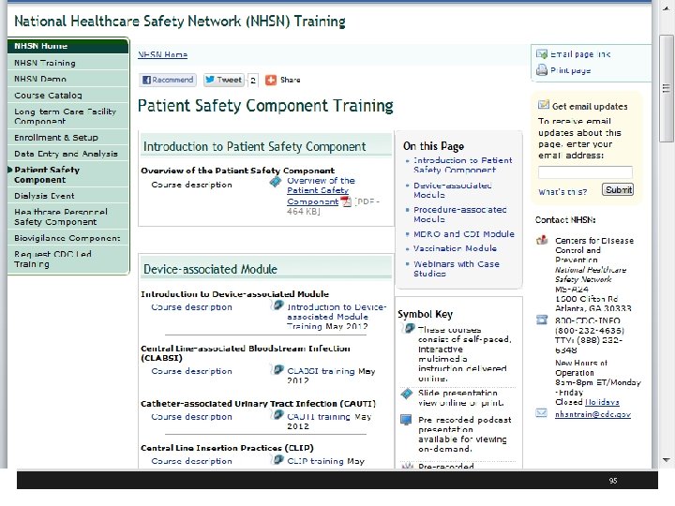Click the Get email updates envelope icon
Image resolution: width=675 pixels, height=506 pixels.
click(x=544, y=105)
